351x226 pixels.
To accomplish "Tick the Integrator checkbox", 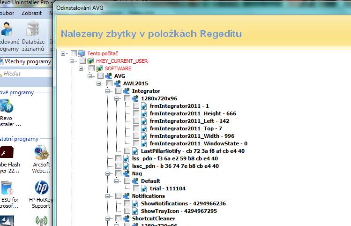I will click(x=118, y=91).
